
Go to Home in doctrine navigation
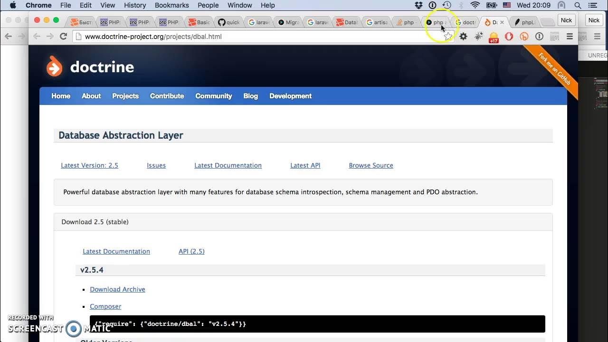61,96
